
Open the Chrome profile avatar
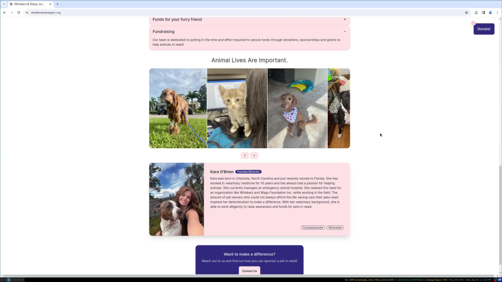(x=490, y=13)
